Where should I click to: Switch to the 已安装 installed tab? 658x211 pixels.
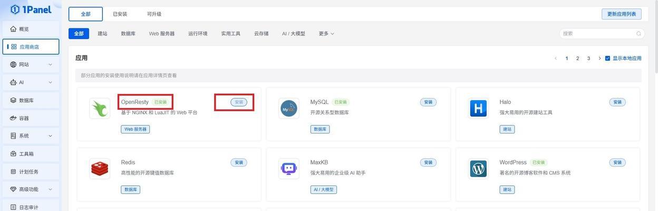pos(120,14)
